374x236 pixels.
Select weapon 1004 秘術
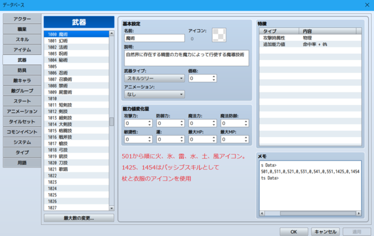[x=77, y=60]
